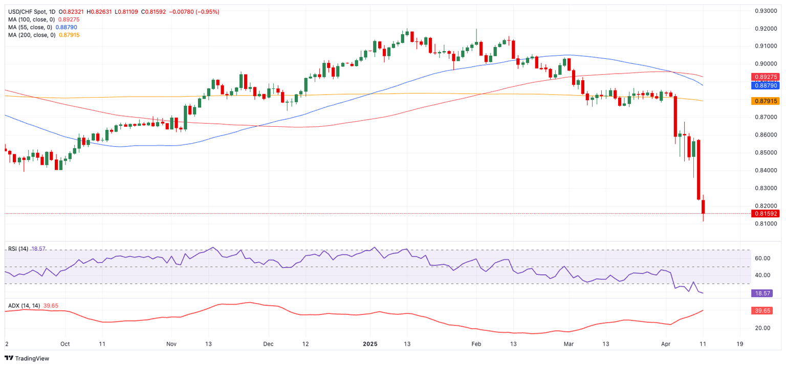The width and height of the screenshot is (786, 366).
Task: Click the orange 0.87915 price axis tag
Action: coord(765,101)
